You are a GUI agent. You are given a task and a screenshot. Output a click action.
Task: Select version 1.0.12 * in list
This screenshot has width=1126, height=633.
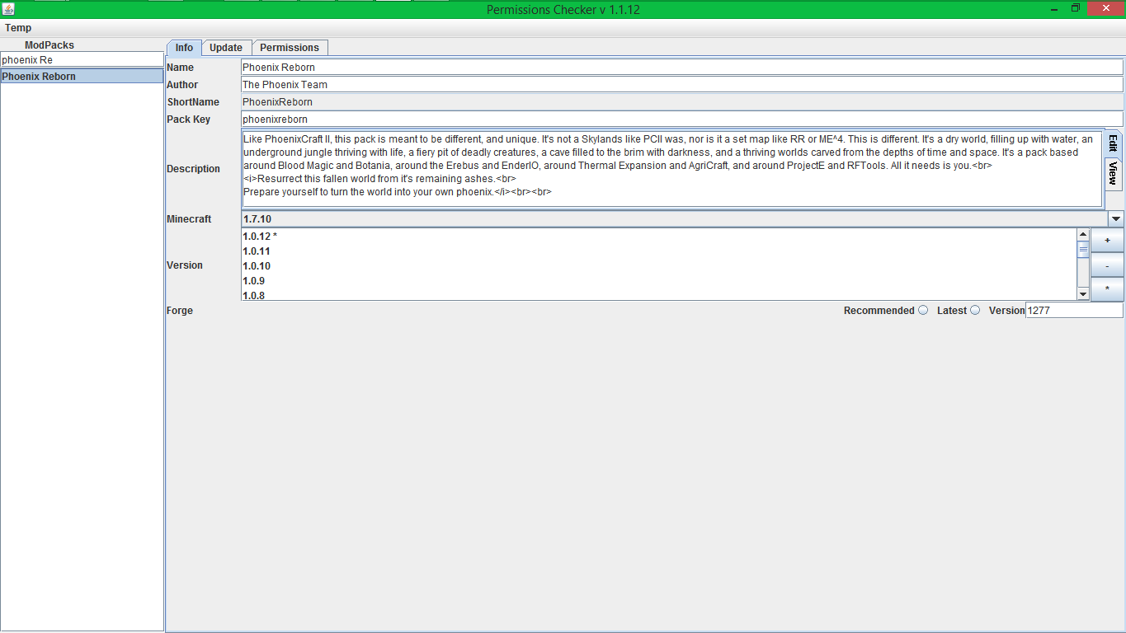[658, 236]
